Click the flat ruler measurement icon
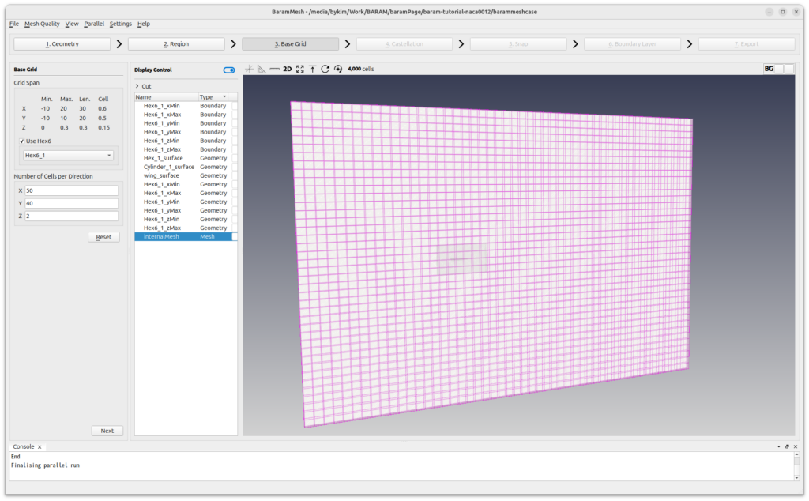This screenshot has width=809, height=501. (x=274, y=69)
